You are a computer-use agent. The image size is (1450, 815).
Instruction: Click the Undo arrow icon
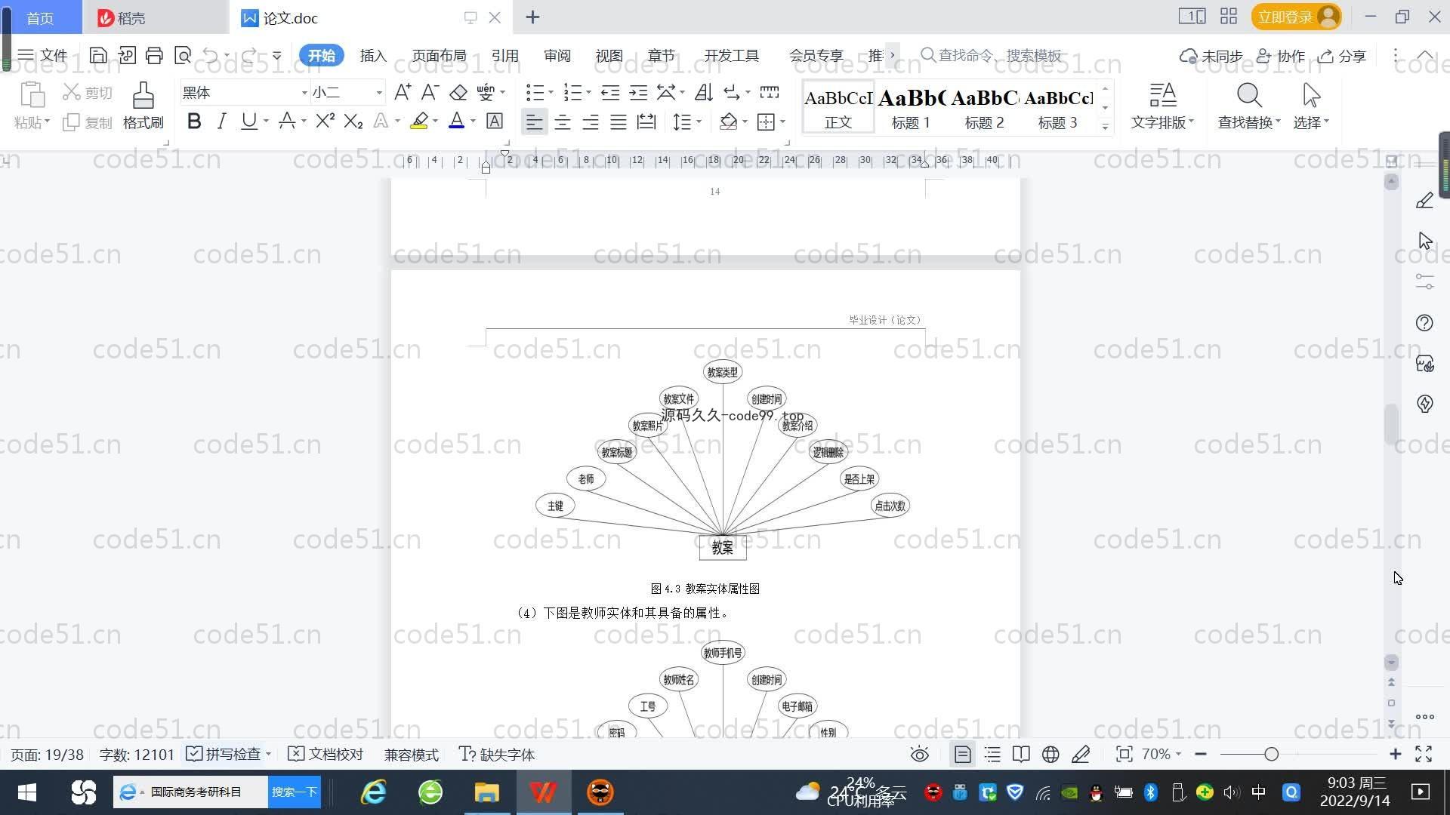(x=211, y=55)
